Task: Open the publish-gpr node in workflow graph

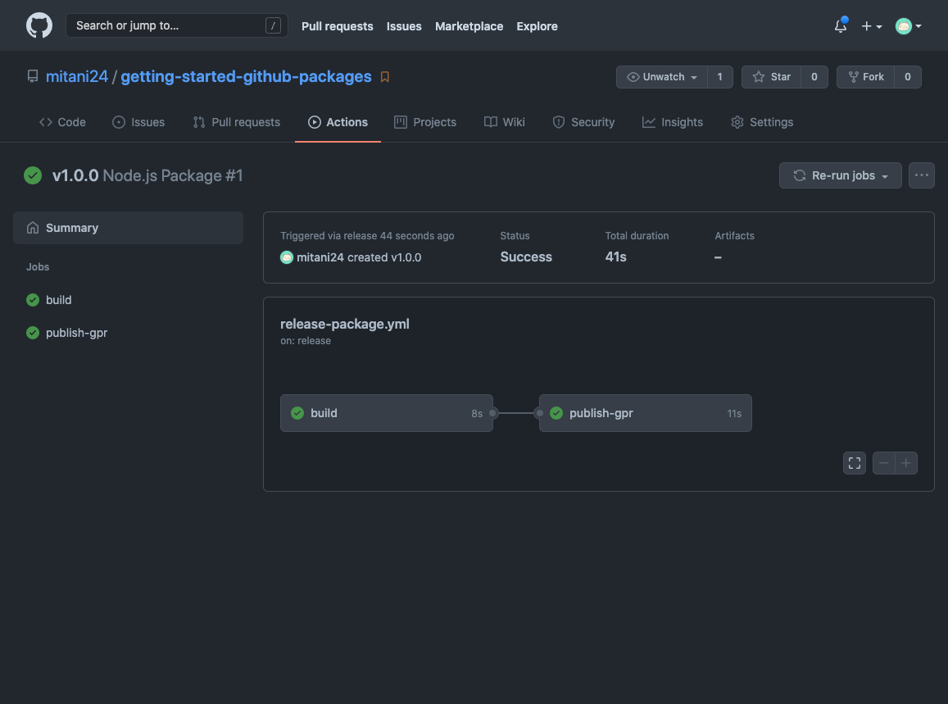Action: pyautogui.click(x=646, y=413)
